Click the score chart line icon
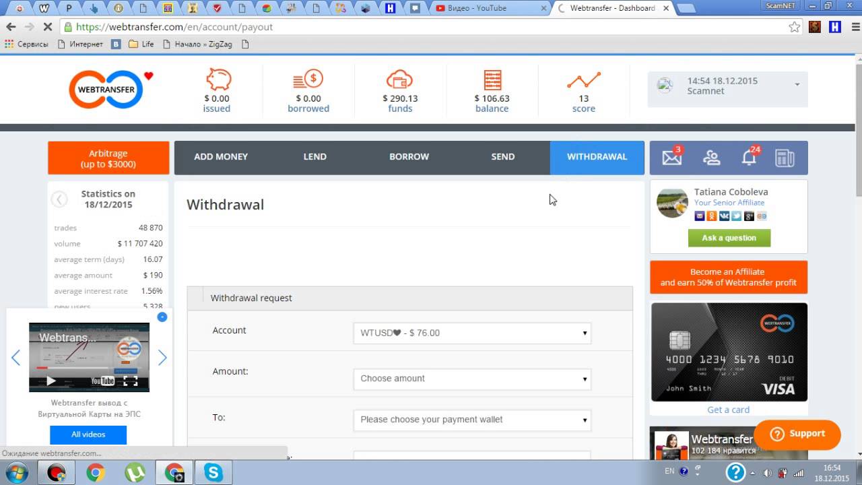862x485 pixels. click(583, 80)
